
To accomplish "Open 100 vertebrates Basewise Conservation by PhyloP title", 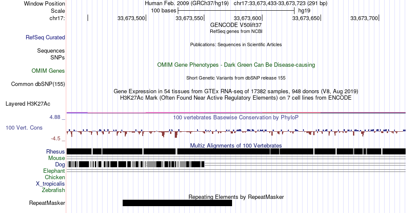I will click(236, 117).
